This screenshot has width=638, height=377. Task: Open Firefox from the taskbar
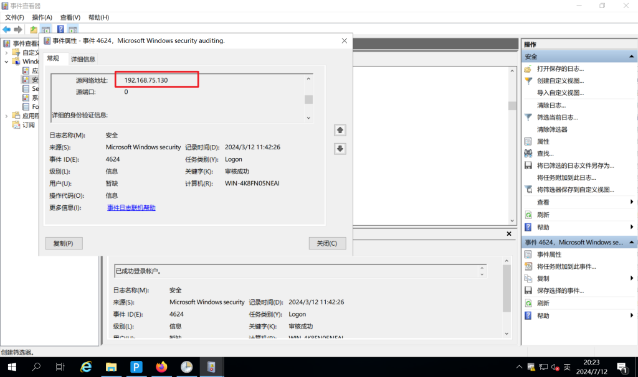point(162,366)
